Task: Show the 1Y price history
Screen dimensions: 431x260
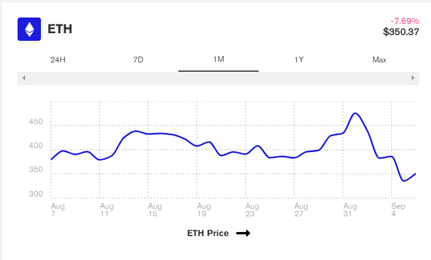Action: (299, 59)
